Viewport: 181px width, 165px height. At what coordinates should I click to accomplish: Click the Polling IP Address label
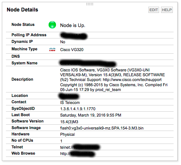click(x=29, y=35)
